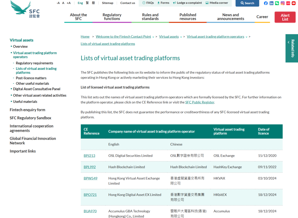Select the Eng language option
This screenshot has height=218, width=298.
point(80,3)
